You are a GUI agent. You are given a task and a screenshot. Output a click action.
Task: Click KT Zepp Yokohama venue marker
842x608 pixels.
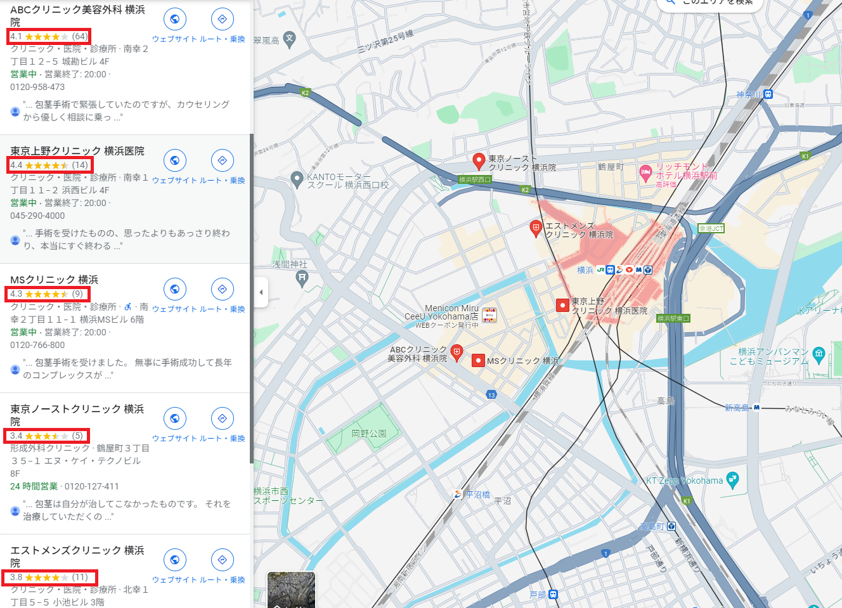732,481
